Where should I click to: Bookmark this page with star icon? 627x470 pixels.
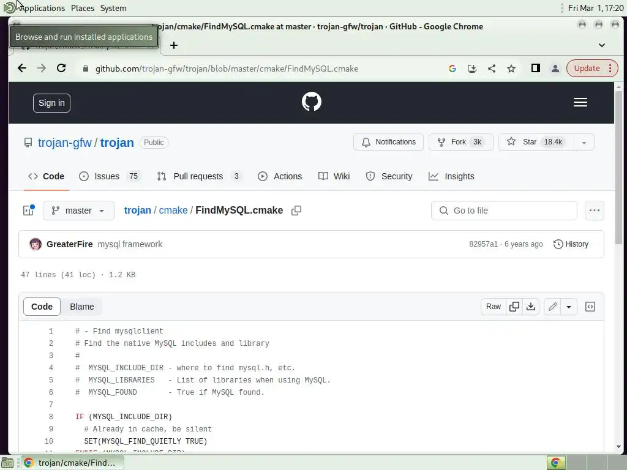tap(511, 69)
